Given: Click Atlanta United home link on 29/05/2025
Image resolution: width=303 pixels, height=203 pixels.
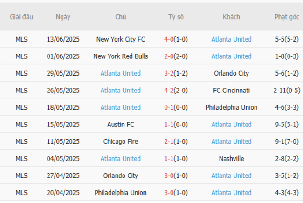Looking at the screenshot, I should [x=120, y=73].
